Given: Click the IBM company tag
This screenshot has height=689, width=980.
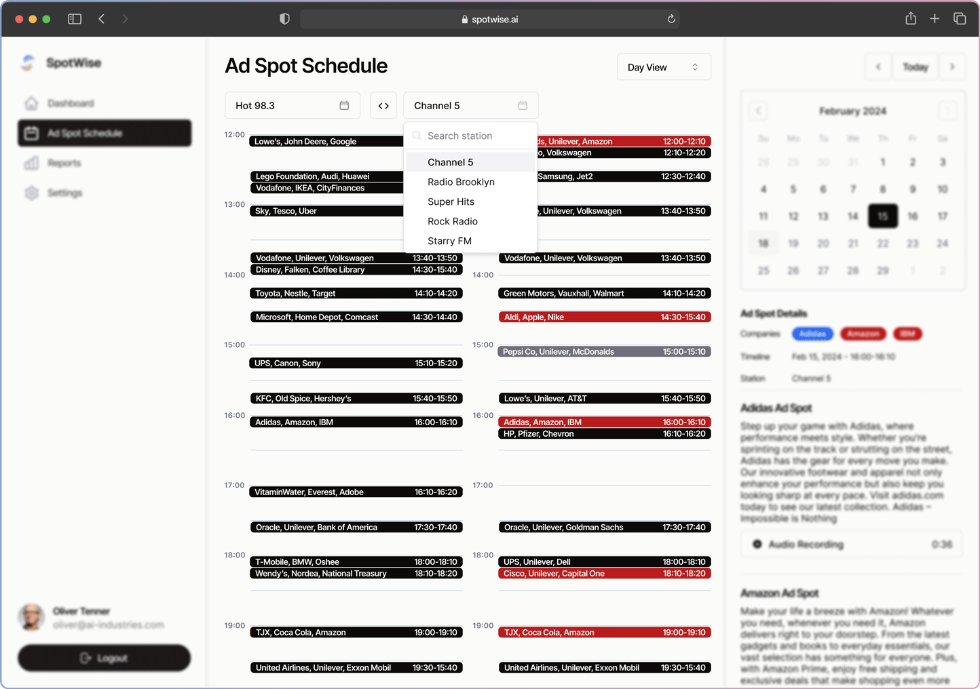Looking at the screenshot, I should click(908, 334).
